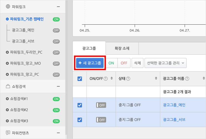Viewport: 206px width, 139px height.
Task: Select 파워링크_기존 캠페인 in sidebar
Action: 27,19
